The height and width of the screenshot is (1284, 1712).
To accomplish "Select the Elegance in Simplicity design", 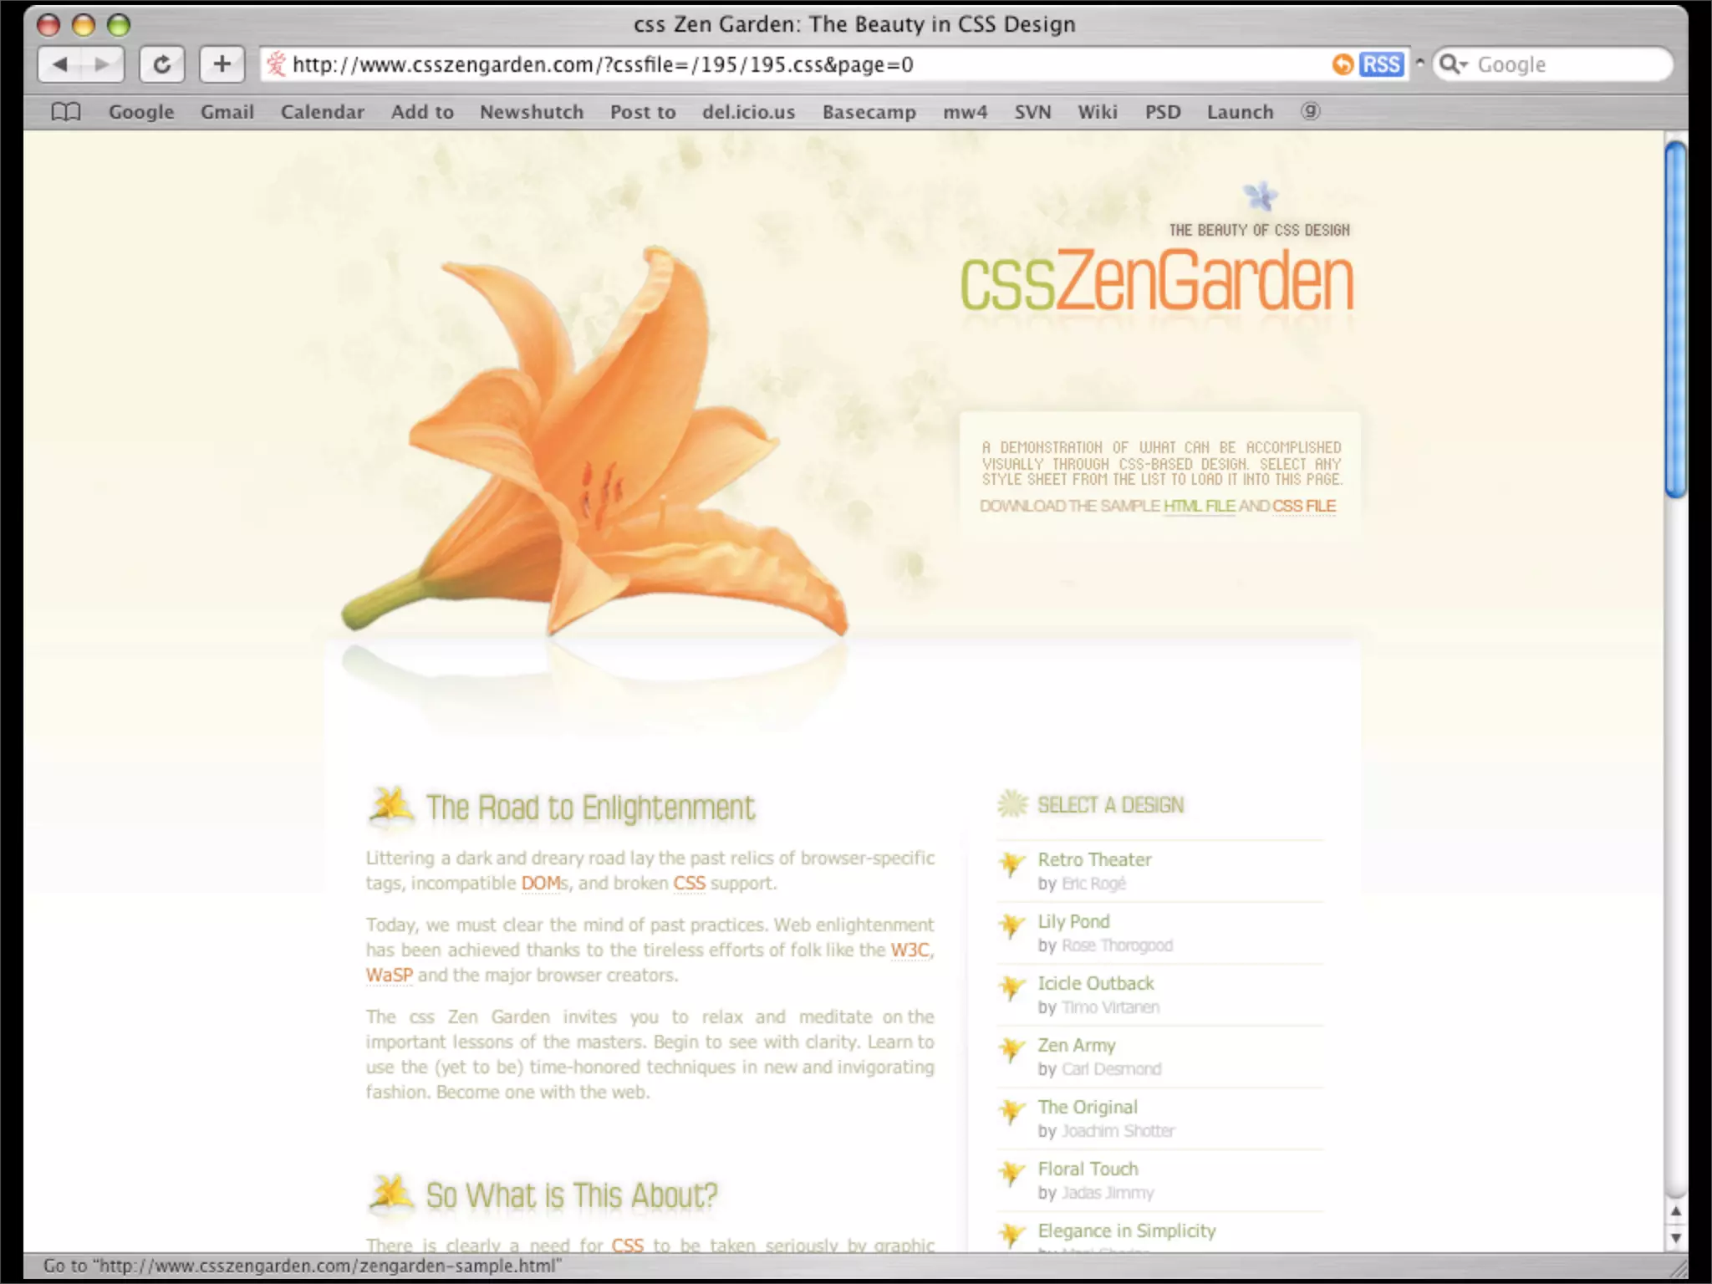I will [x=1126, y=1230].
